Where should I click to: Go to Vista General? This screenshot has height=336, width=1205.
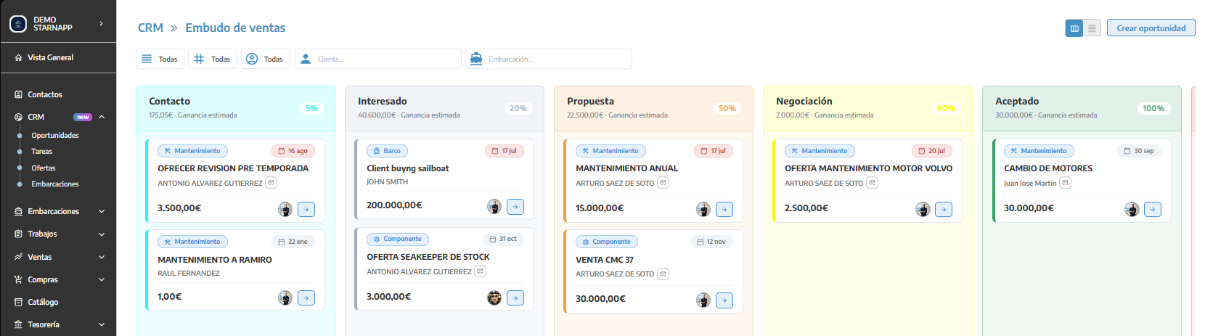[x=50, y=57]
